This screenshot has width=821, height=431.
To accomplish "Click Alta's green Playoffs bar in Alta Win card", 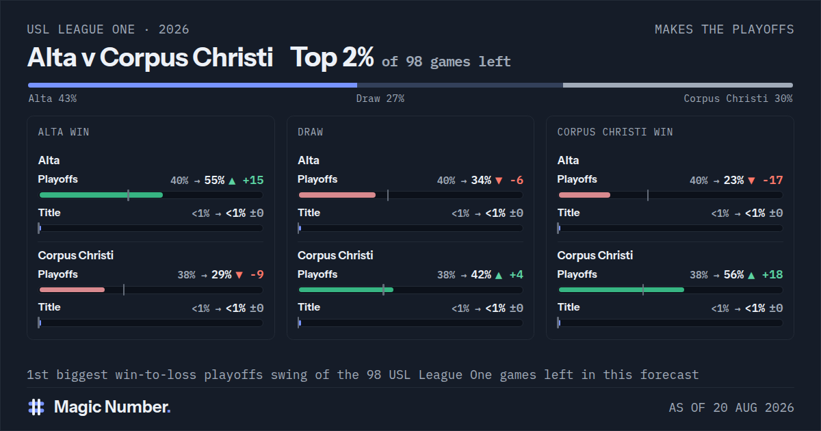I will click(101, 195).
